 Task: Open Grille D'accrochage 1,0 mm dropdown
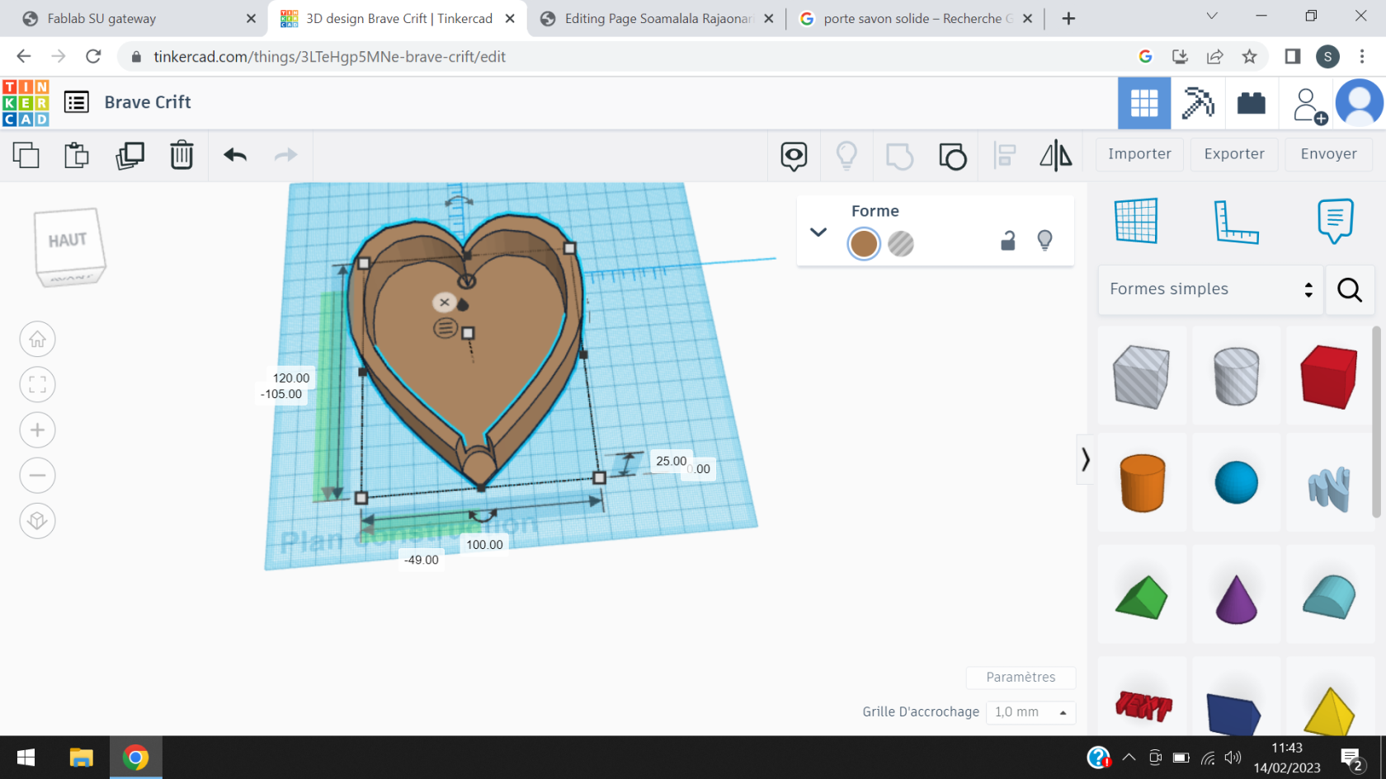[x=1030, y=712]
